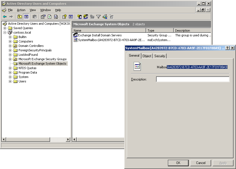Image resolution: width=236 pixels, height=169 pixels.
Task: Toggle Show/Hide Console Tree button
Action: click(26, 17)
